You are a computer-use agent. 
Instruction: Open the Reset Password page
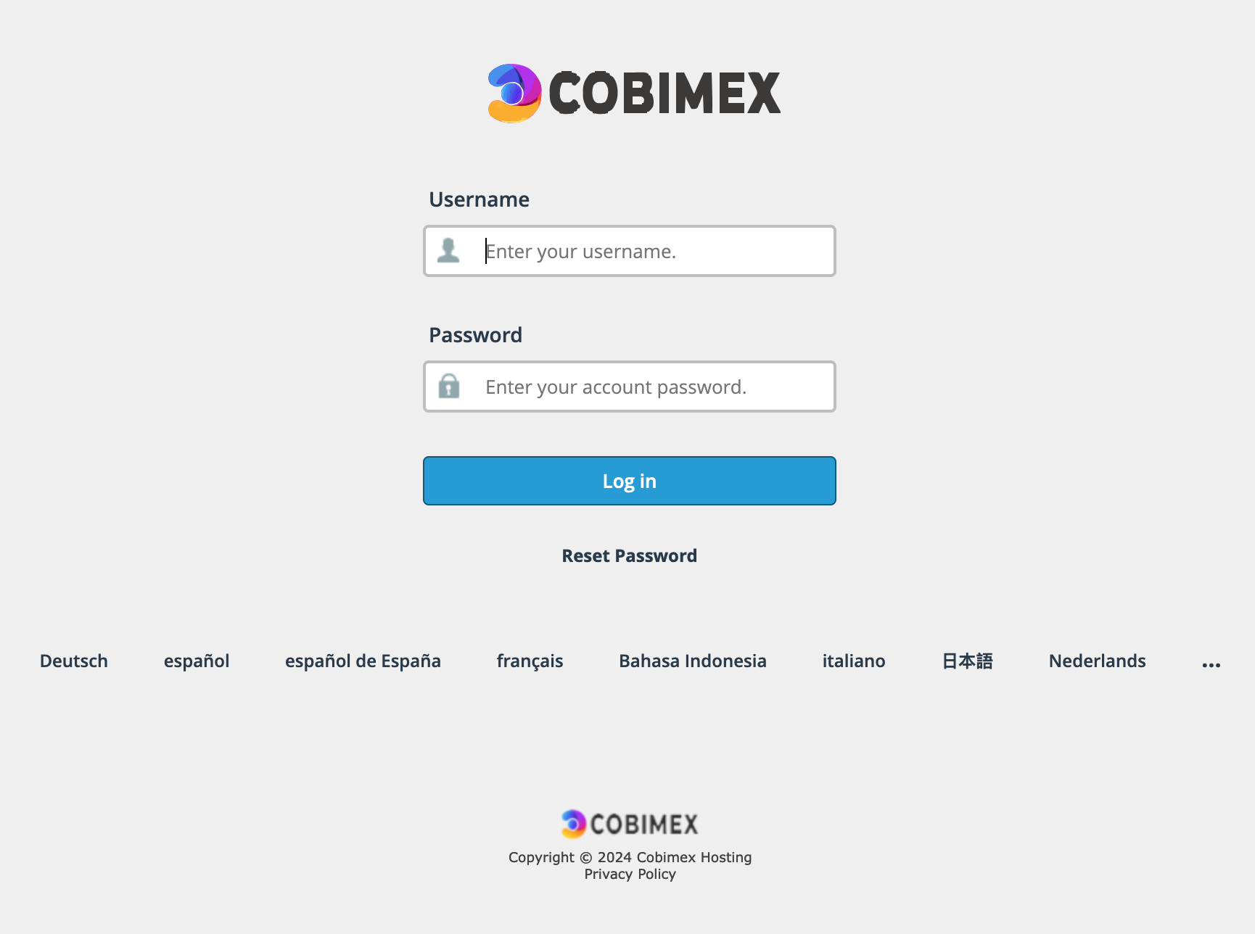click(x=628, y=555)
